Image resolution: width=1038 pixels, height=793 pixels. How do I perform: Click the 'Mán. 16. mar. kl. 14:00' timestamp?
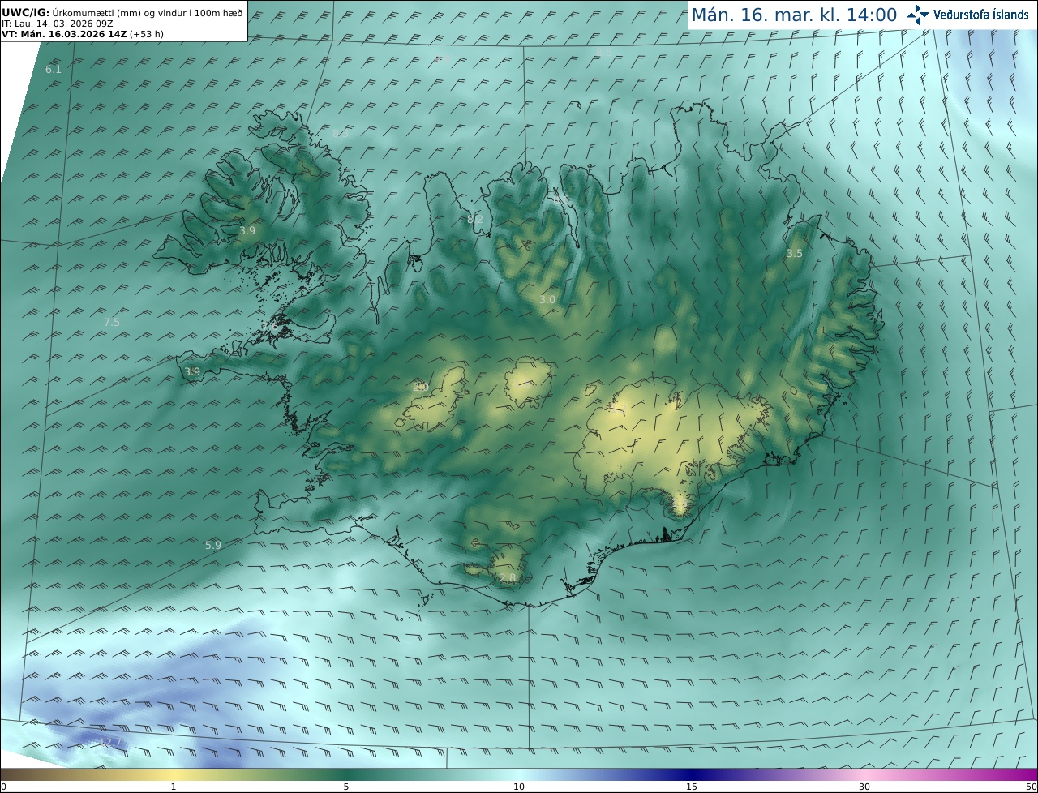point(794,15)
